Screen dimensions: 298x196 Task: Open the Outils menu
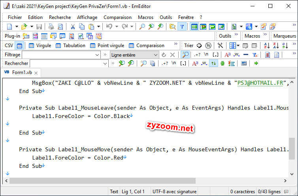[x=166, y=17]
